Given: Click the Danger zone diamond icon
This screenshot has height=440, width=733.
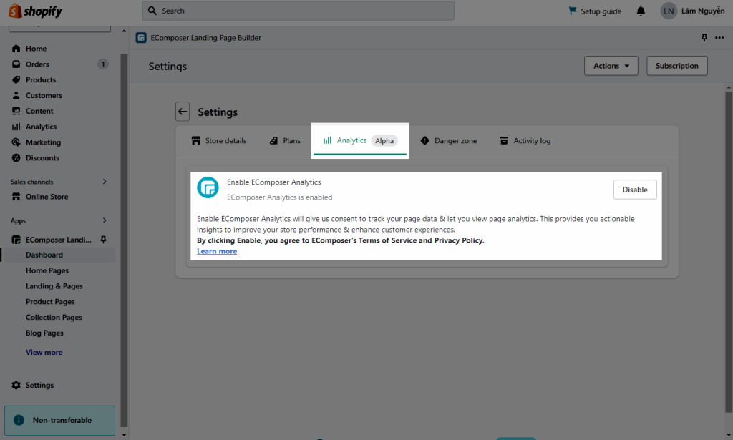Looking at the screenshot, I should click(x=425, y=141).
